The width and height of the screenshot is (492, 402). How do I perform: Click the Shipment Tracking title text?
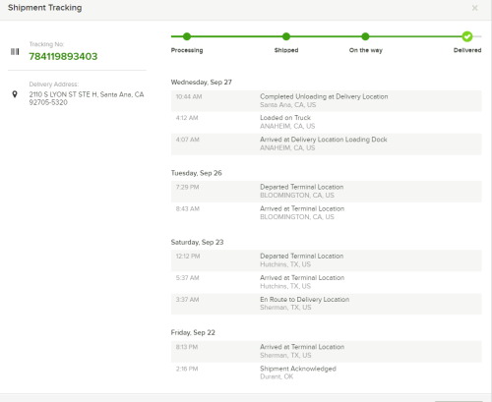click(x=45, y=8)
